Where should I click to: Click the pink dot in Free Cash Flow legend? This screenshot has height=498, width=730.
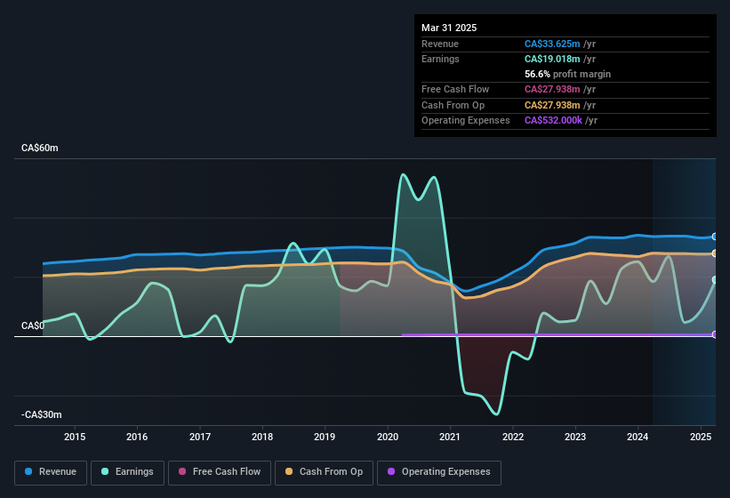[182, 471]
